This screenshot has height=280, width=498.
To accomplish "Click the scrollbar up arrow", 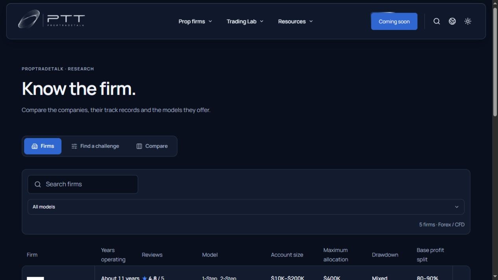I will coord(495,3).
